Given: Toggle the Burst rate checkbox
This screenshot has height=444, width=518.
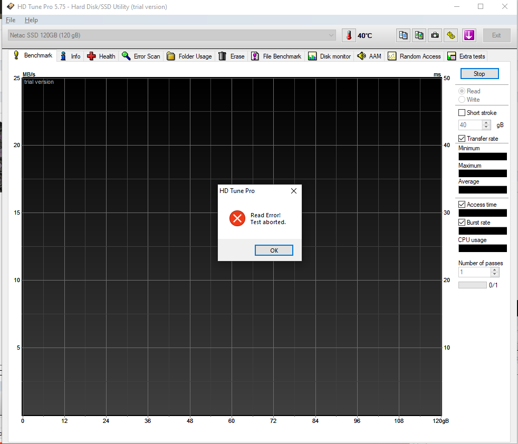Looking at the screenshot, I should [x=462, y=223].
